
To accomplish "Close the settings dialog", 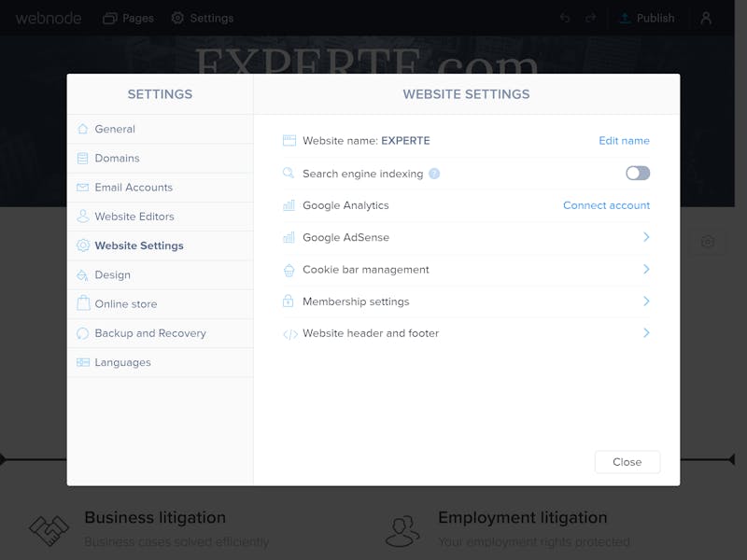I will point(627,462).
